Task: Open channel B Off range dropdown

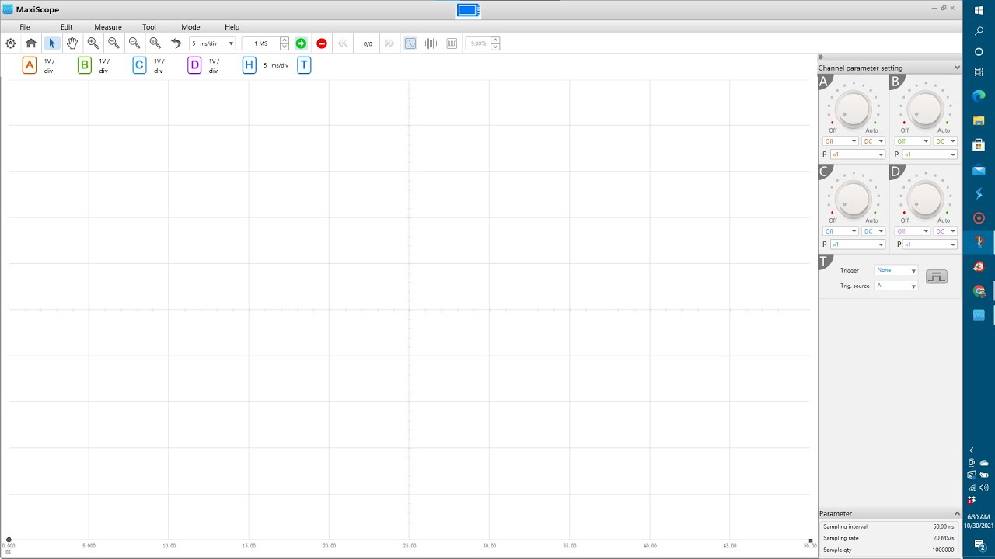Action: coord(913,141)
